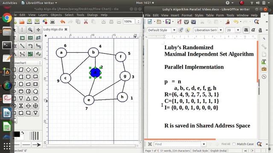273x153 pixels.
Task: Click the line width selector in Dia
Action: 35,136
